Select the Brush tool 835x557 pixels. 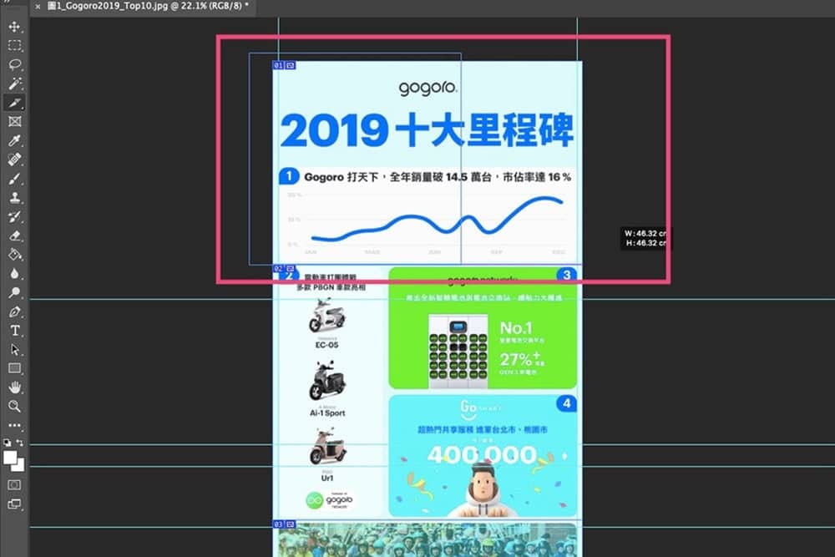click(x=14, y=179)
